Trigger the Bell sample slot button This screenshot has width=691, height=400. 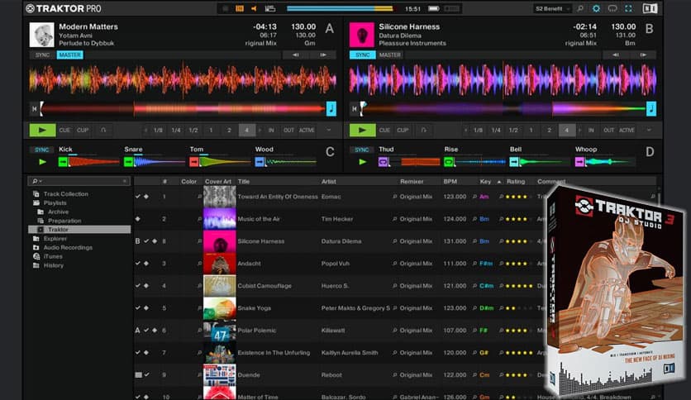pos(514,162)
